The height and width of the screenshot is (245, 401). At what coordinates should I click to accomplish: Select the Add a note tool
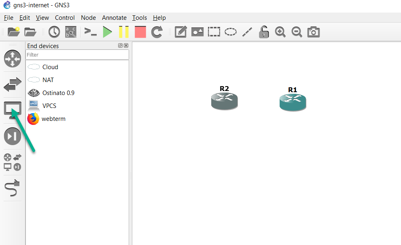pos(181,32)
